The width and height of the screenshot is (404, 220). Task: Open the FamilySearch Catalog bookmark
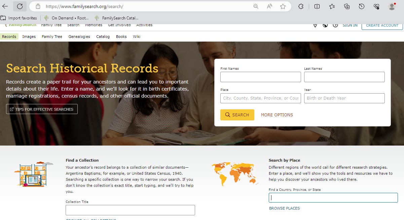tap(116, 18)
